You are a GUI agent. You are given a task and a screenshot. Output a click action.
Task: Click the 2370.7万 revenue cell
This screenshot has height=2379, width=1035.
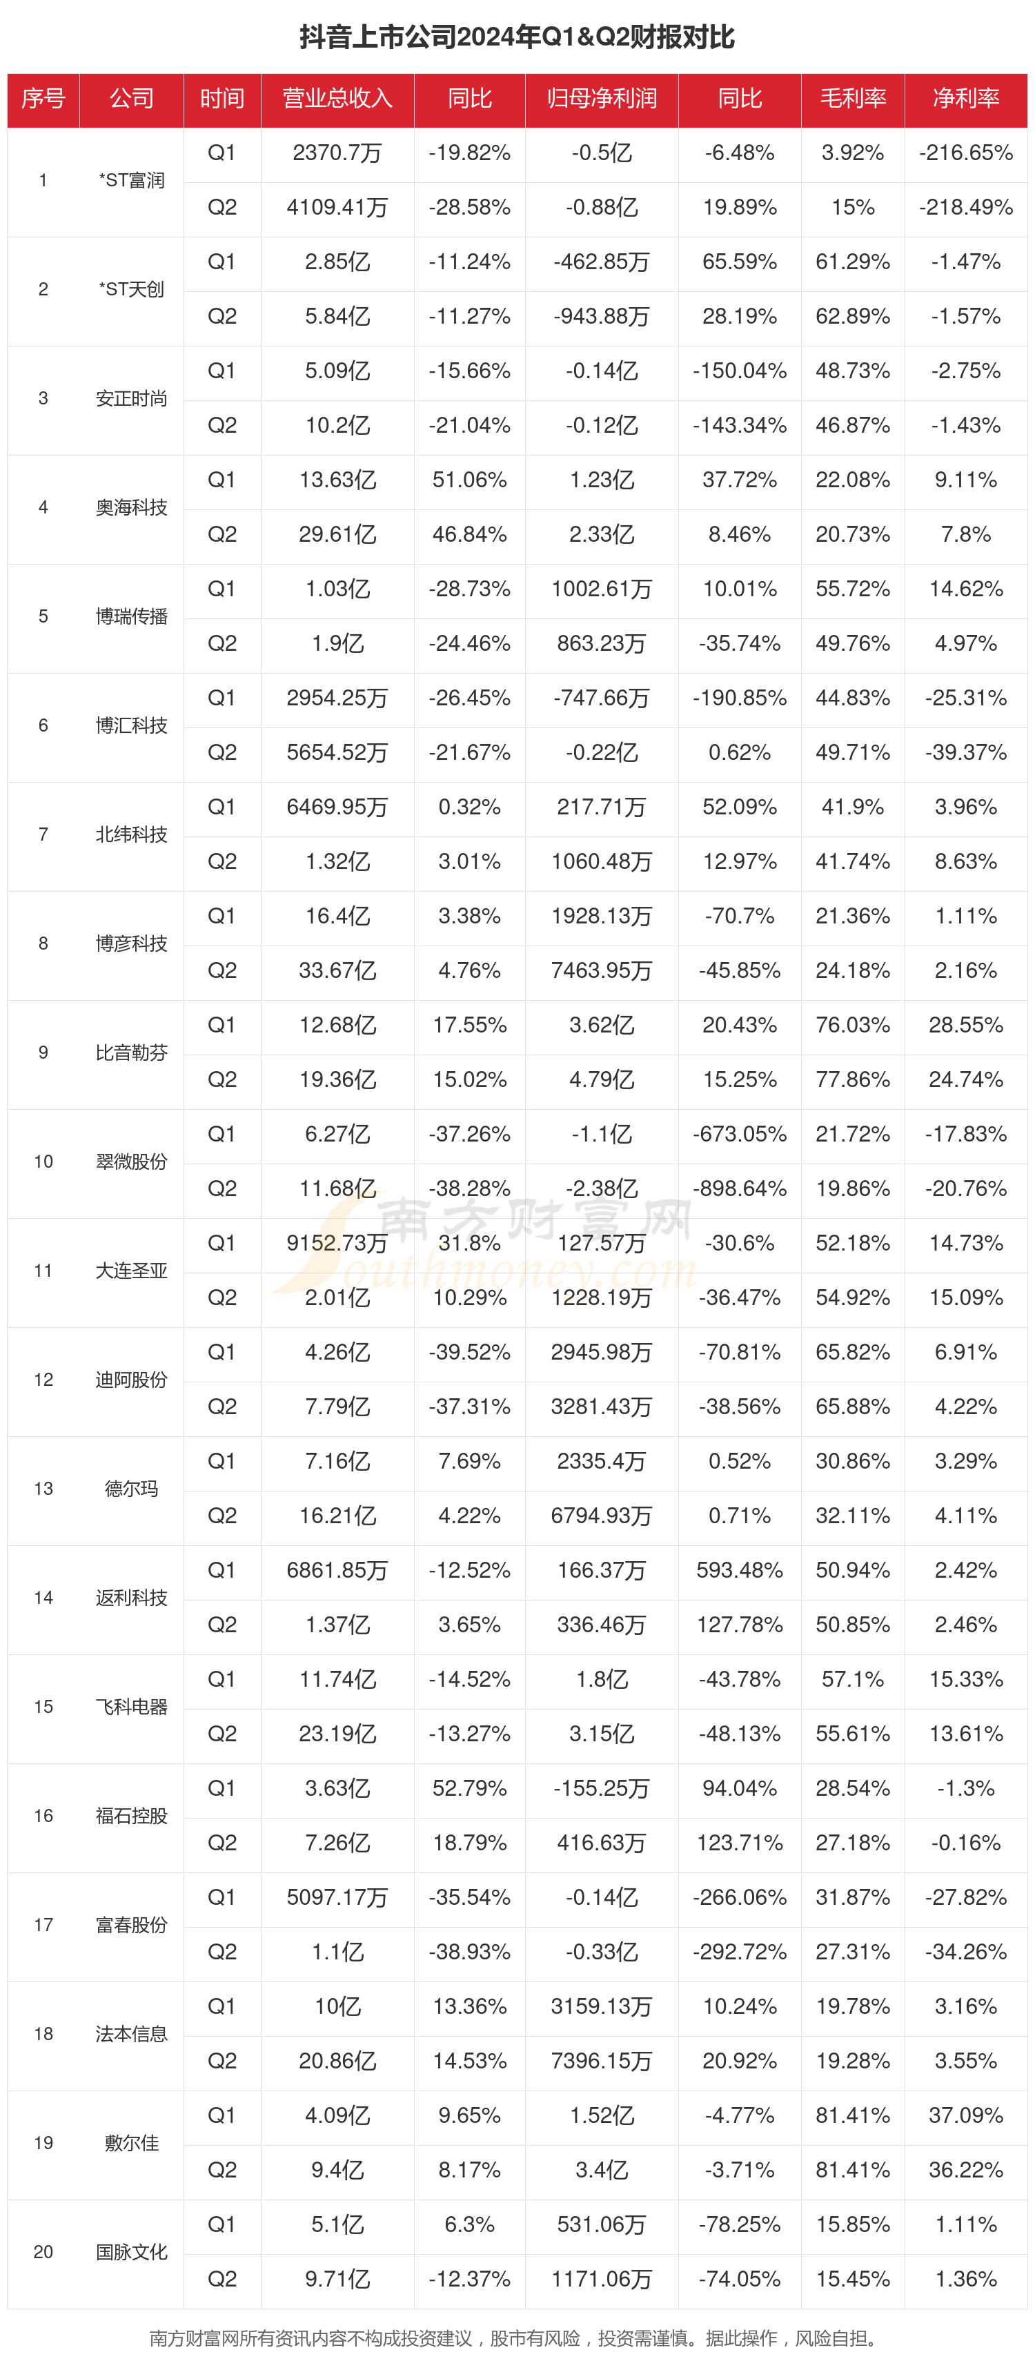[337, 153]
